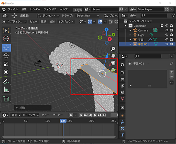Viewport: 176px width, 144px height.
Task: Hide 平面 object via eye icon
Action: pyautogui.click(x=167, y=39)
